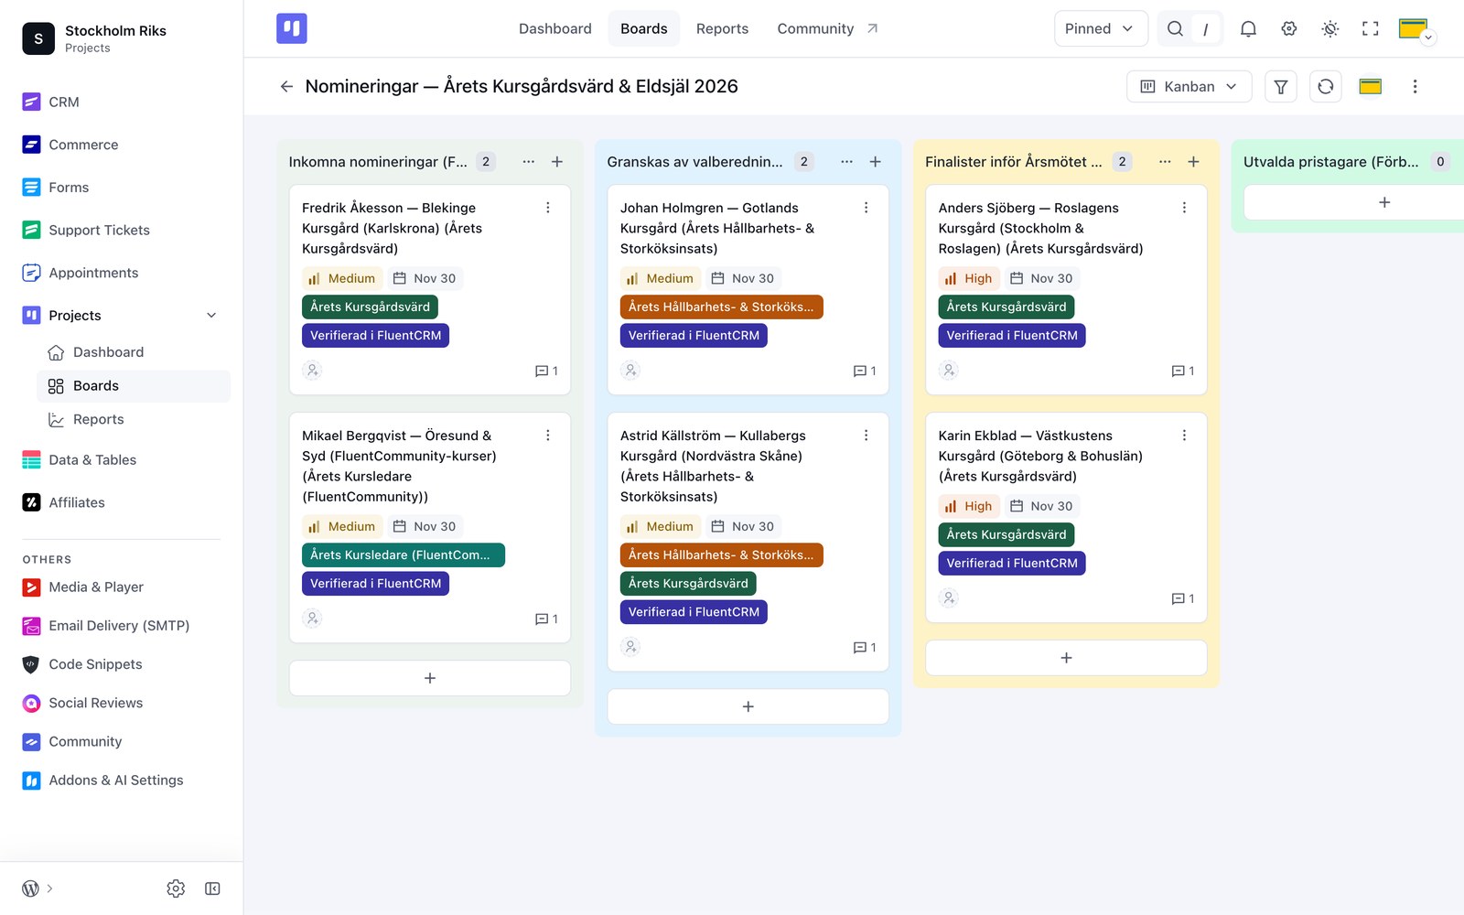Open the user avatar dropdown

click(x=1417, y=29)
